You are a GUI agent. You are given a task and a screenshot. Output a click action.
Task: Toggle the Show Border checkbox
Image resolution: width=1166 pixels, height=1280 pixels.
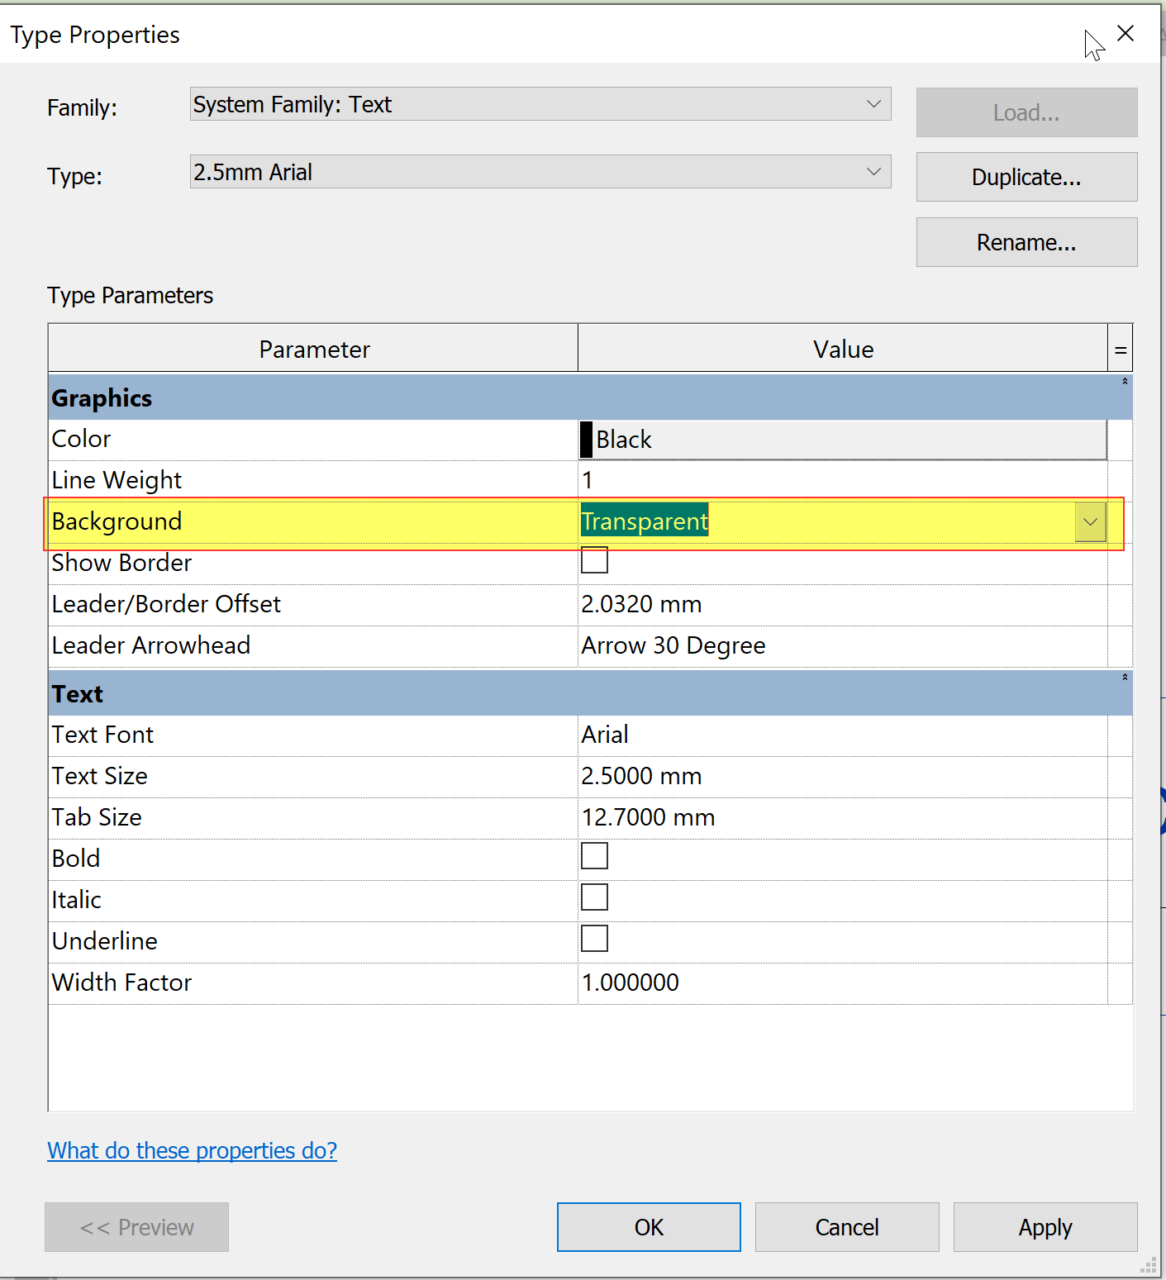(595, 560)
